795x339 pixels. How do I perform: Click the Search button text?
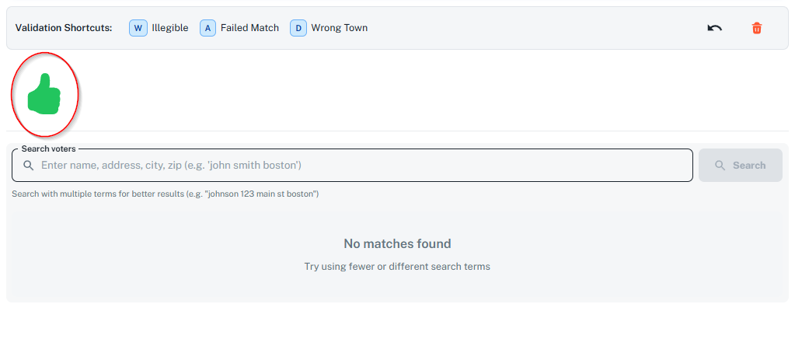click(x=748, y=166)
